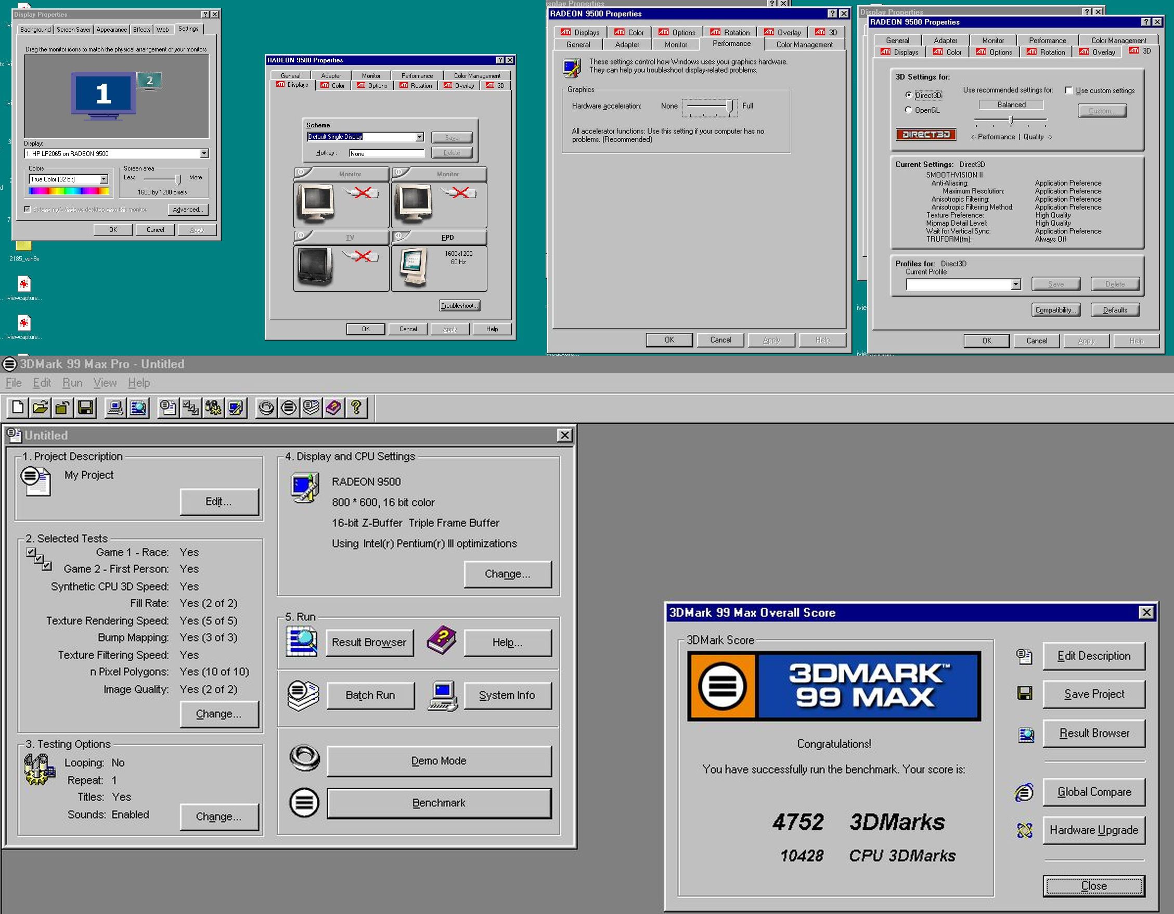This screenshot has height=914, width=1174.
Task: Expand the Scheme Default Single Display dropdown
Action: pos(419,137)
